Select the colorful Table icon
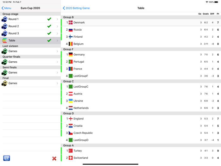This screenshot has width=221, height=166. tap(4, 40)
